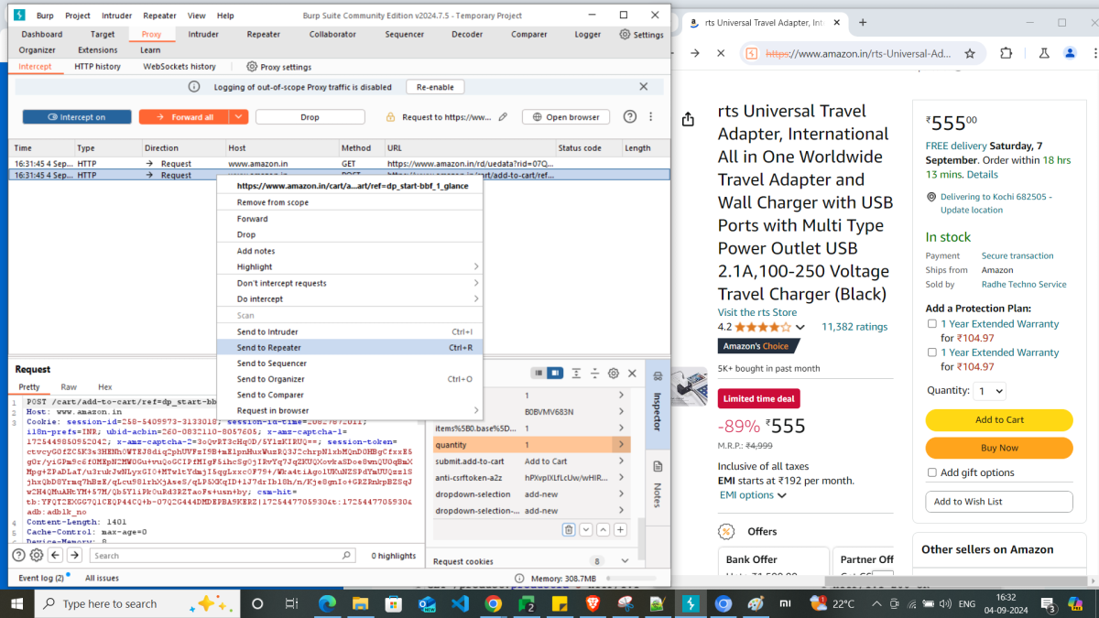Screen dimensions: 1099x618
Task: Select Send to Repeater in context menu
Action: click(350, 348)
